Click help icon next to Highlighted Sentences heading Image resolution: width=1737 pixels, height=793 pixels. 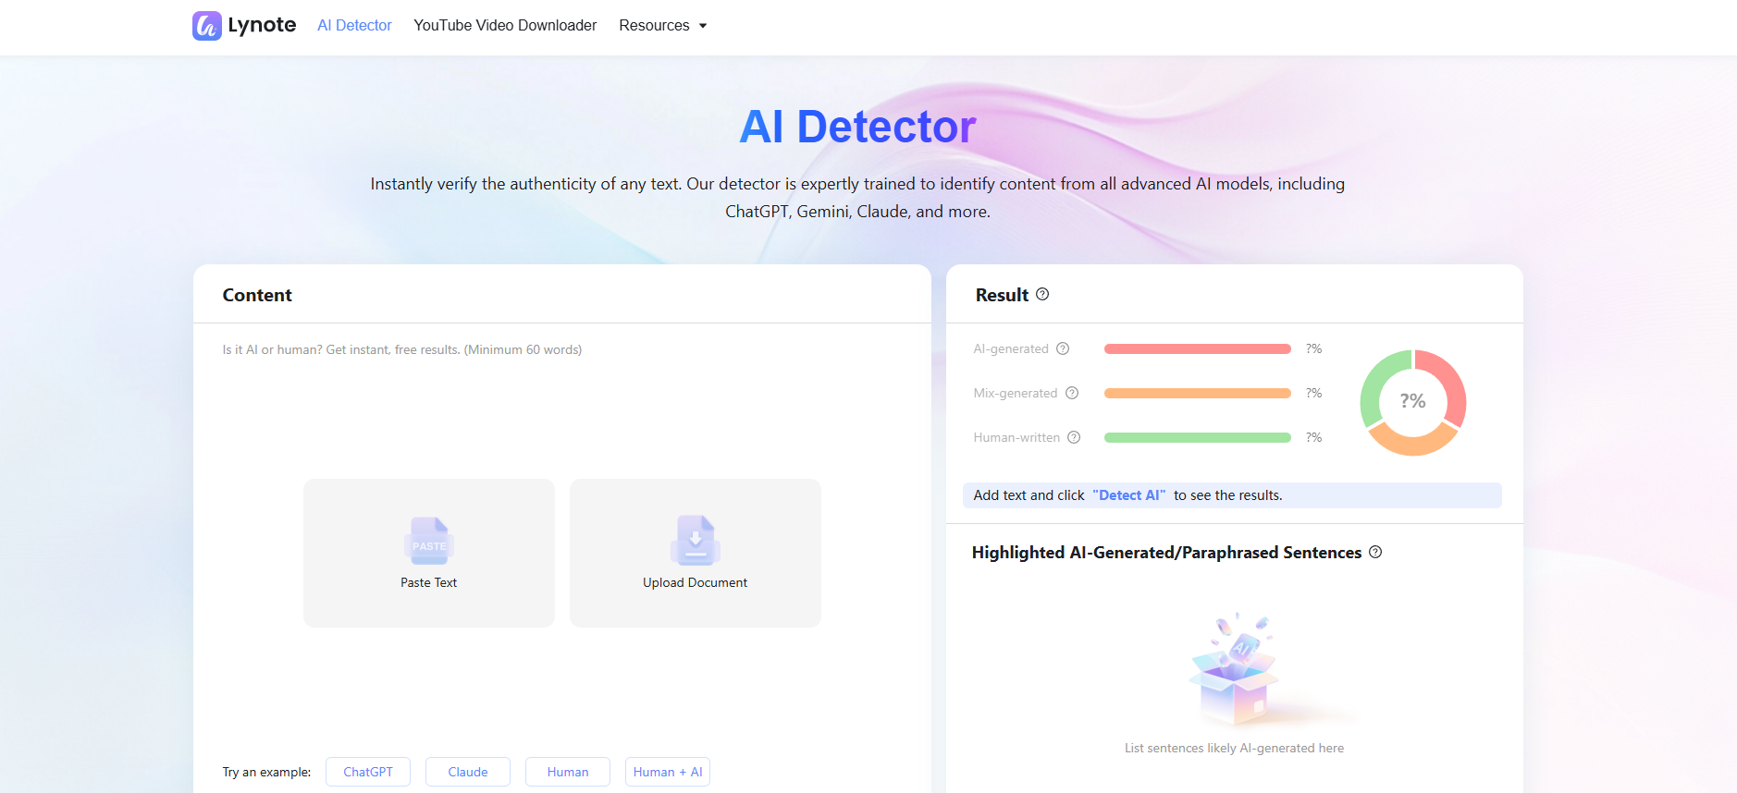(x=1375, y=552)
